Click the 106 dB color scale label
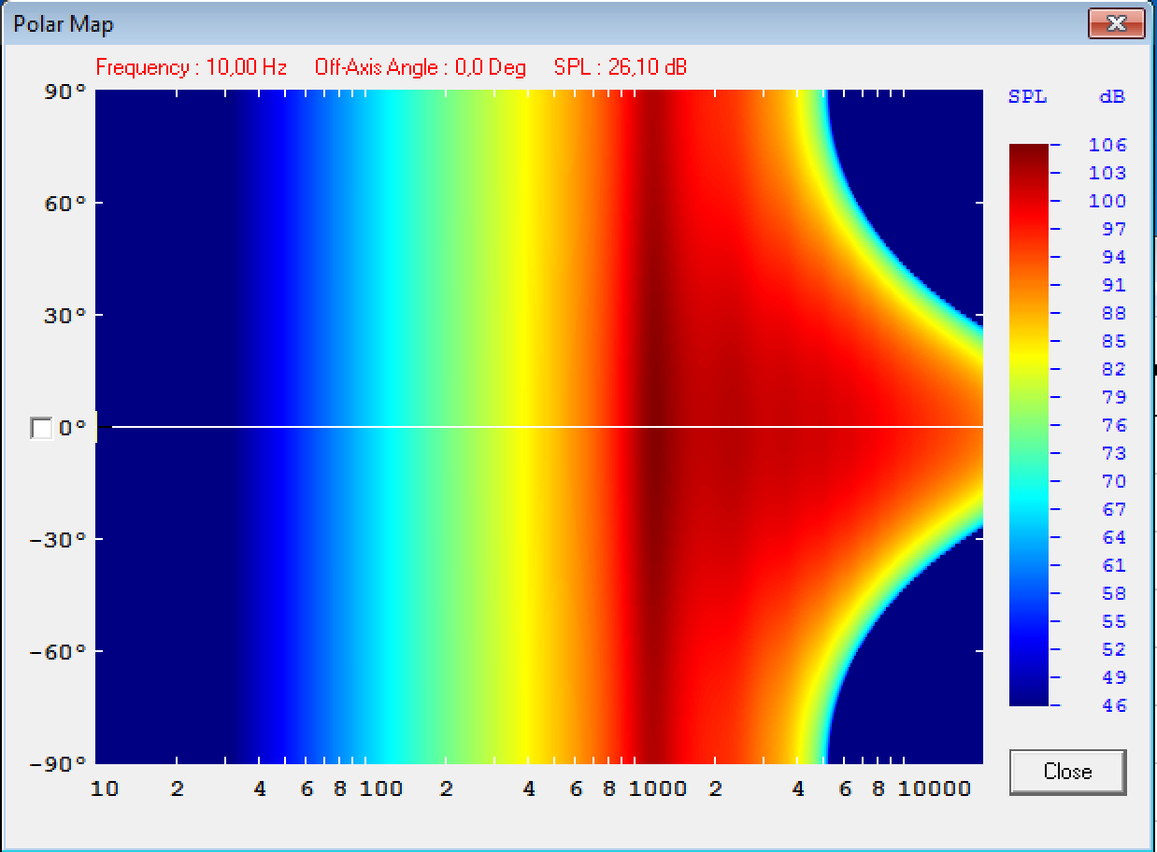1157x852 pixels. (x=1107, y=145)
